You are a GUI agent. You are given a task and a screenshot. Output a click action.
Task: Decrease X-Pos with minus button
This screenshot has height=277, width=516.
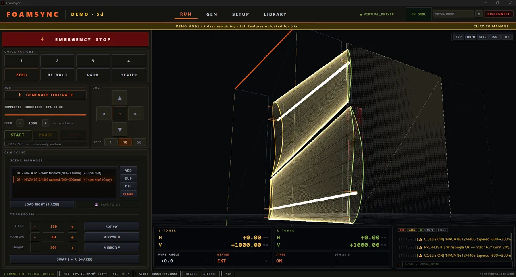point(35,227)
